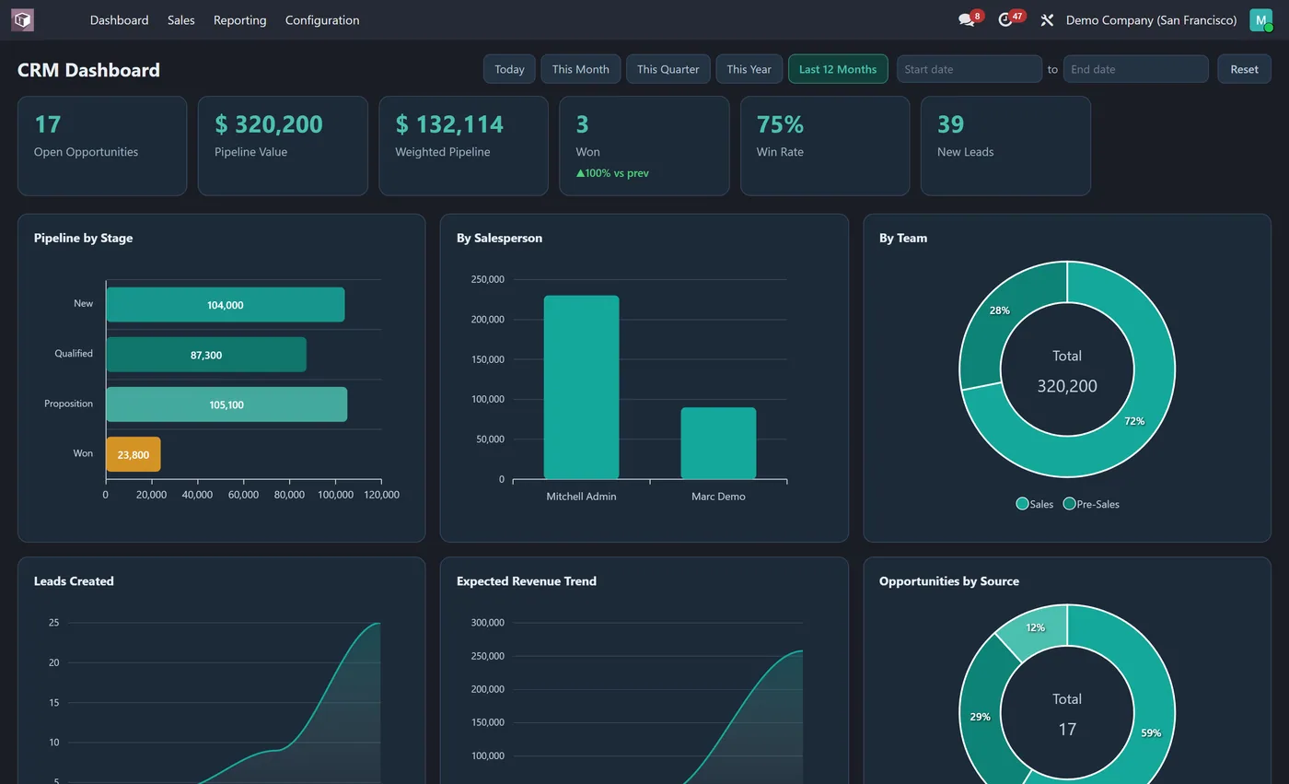Image resolution: width=1289 pixels, height=784 pixels.
Task: Click the Leads Created title
Action: [x=74, y=581]
